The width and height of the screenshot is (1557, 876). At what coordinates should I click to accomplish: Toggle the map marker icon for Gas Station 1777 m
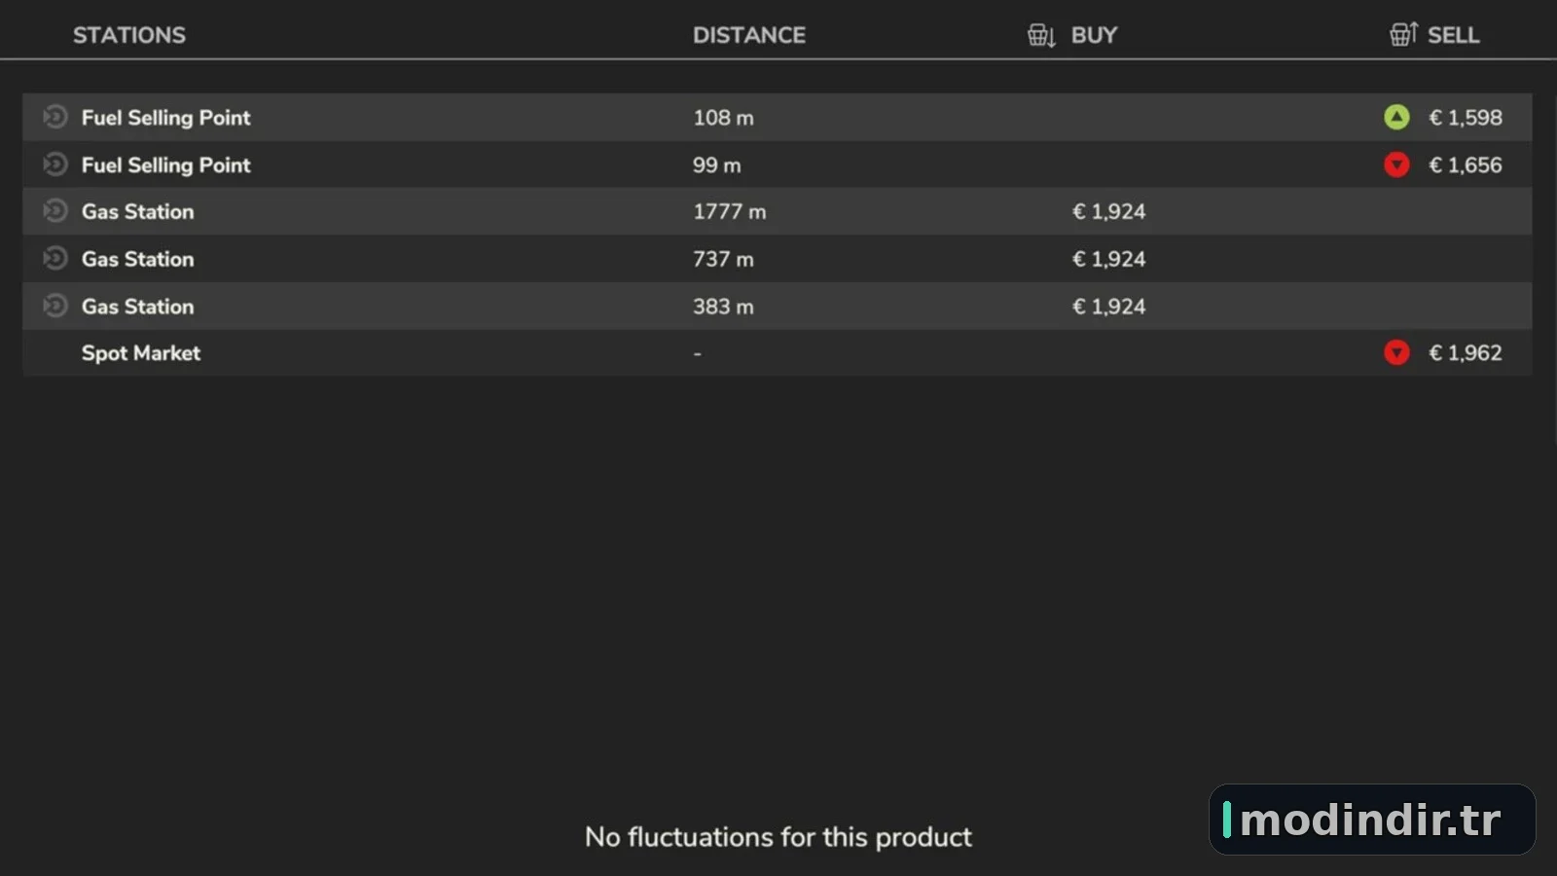tap(55, 211)
